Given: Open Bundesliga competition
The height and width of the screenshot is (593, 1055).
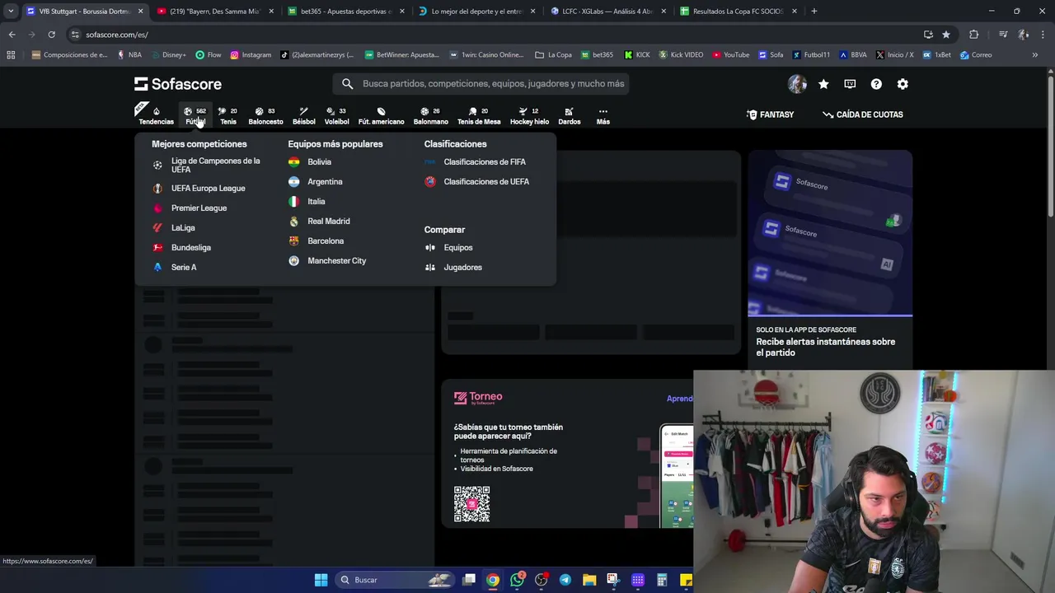Looking at the screenshot, I should click(182, 247).
